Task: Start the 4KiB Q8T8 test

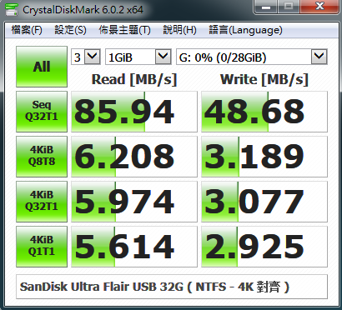Action: pos(42,157)
